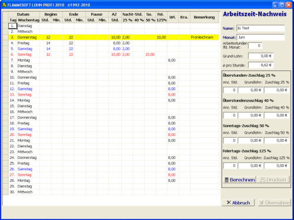Click the 4. Freitag weekday cell
Viewport: 294px width, 220px height.
pos(28,43)
